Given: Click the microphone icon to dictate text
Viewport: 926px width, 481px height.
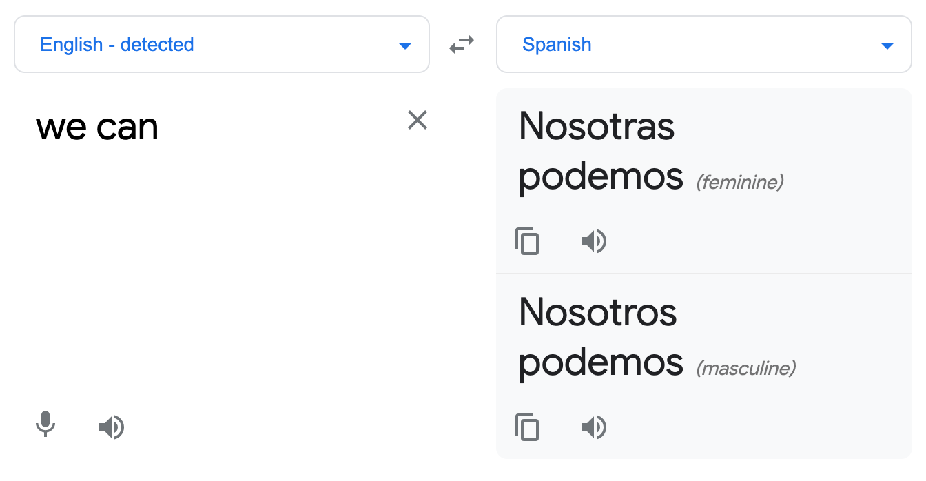Looking at the screenshot, I should (x=45, y=427).
